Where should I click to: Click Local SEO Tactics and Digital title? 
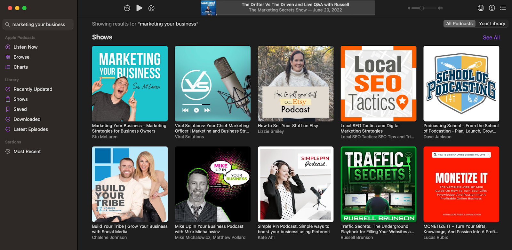pos(370,128)
